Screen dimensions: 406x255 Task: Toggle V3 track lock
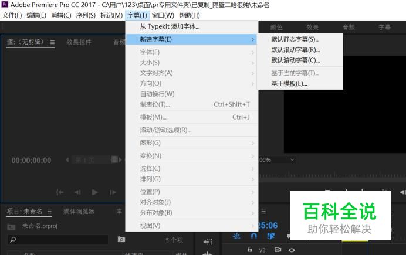pos(249,250)
